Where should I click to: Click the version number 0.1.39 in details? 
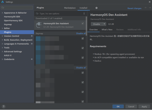(111, 24)
